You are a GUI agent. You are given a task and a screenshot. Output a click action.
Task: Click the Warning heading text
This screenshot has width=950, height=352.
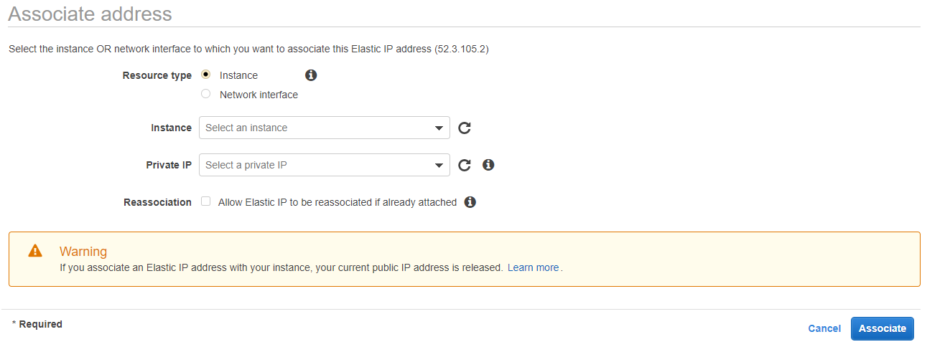tap(83, 252)
